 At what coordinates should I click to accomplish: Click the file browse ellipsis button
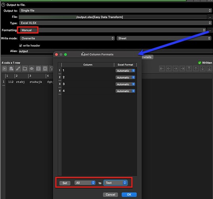tap(210, 17)
